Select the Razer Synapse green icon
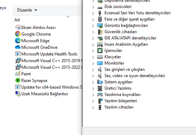Image resolution: width=196 pixels, height=135 pixels. pos(18,80)
